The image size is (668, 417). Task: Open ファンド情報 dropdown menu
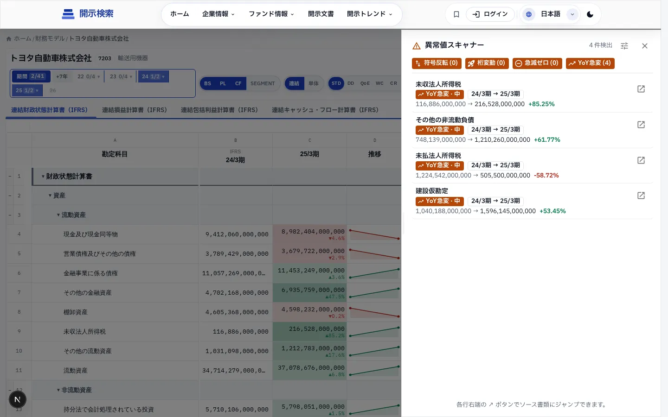pyautogui.click(x=271, y=14)
